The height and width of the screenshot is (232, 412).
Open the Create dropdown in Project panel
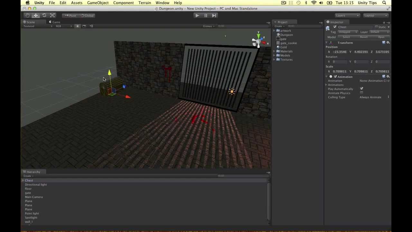click(279, 26)
